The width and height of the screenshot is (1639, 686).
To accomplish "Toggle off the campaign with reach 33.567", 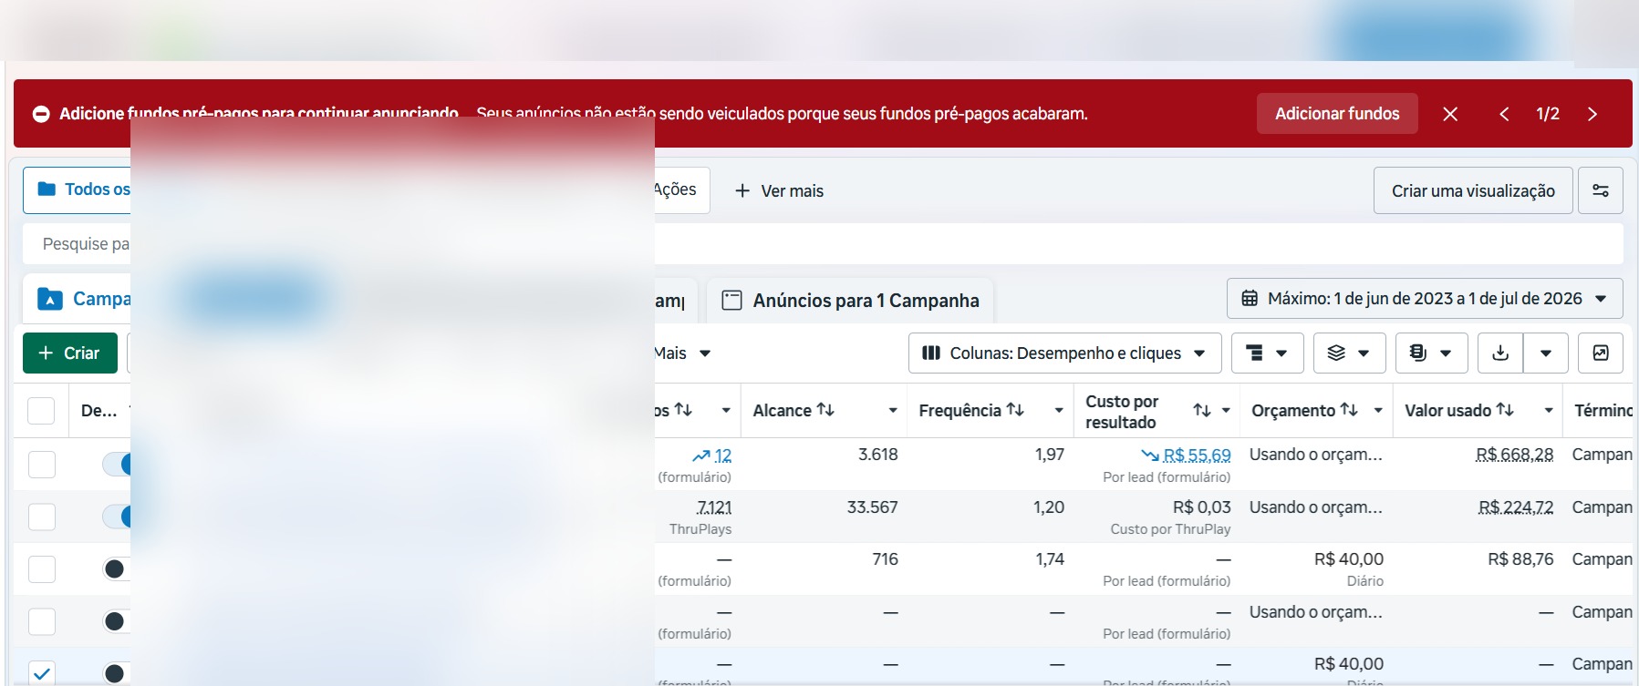I will (117, 517).
